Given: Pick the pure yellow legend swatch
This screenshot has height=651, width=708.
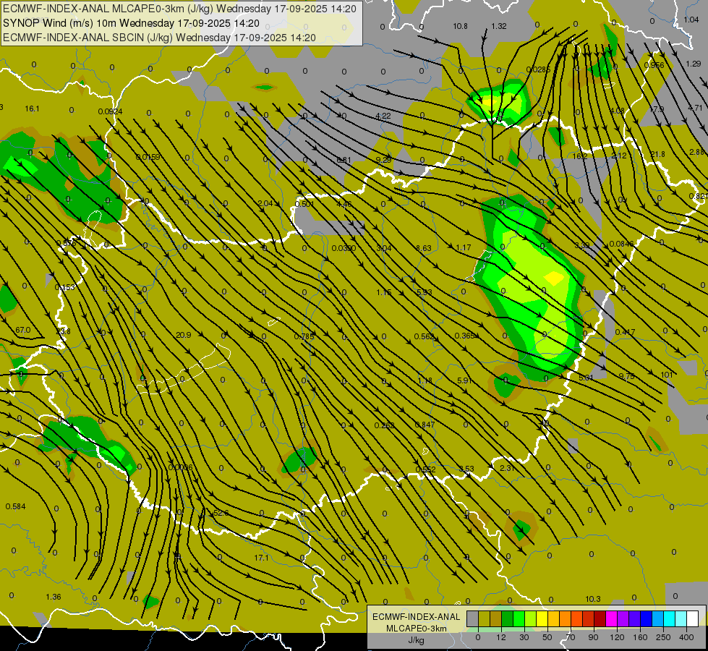Looking at the screenshot, I should point(542,619).
